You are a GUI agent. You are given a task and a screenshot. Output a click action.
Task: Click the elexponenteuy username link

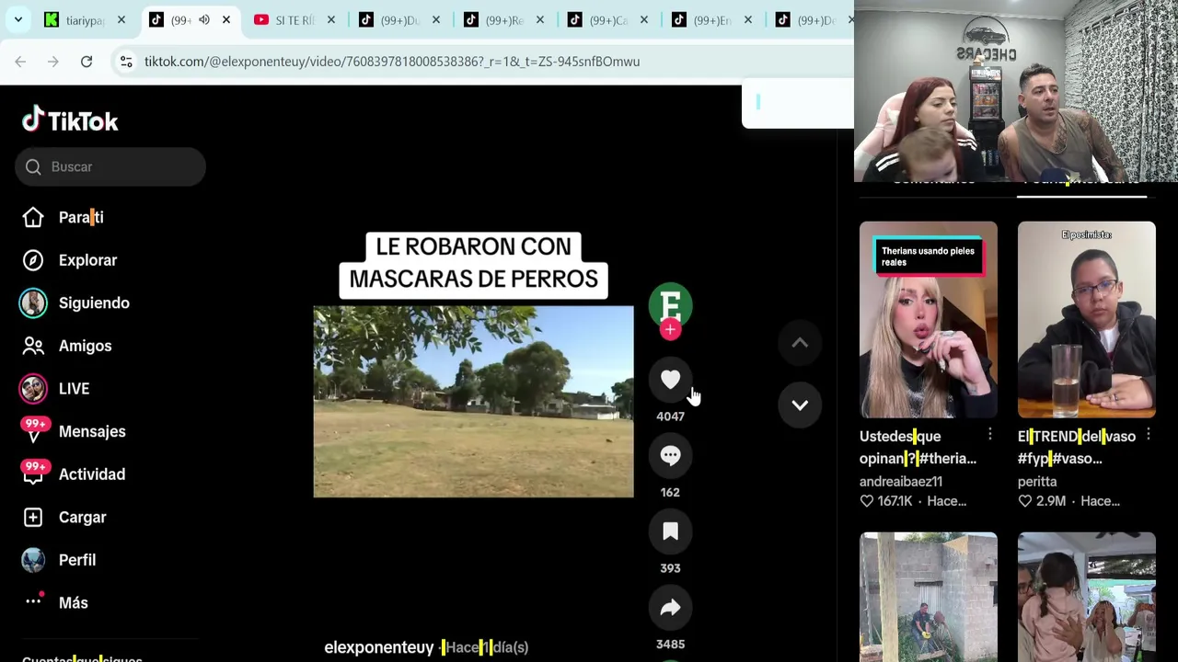[x=378, y=647]
